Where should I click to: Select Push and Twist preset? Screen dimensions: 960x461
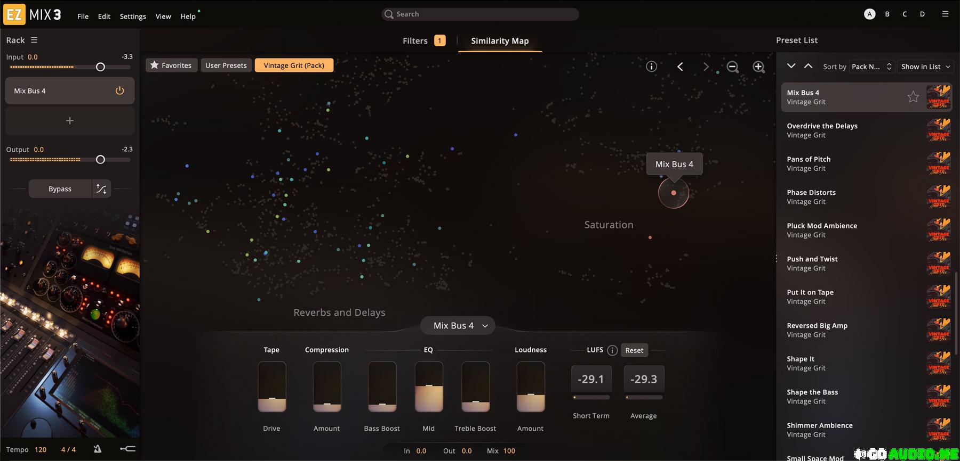click(867, 264)
